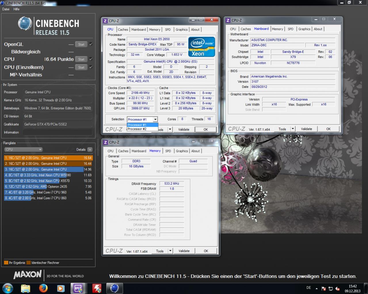
Task: Select the CPU tab in CPU-Z Memory window
Action: (110, 151)
